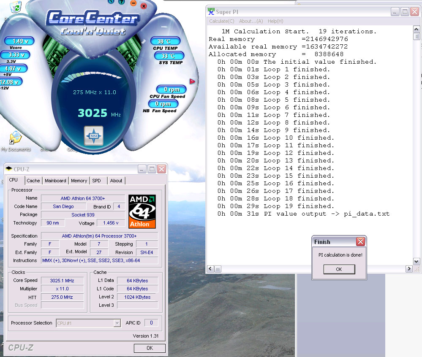Open the About...(A) menu in Super PI

251,21
